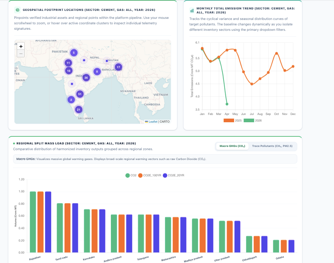Viewport: 334px width, 263px height.
Task: Click the 'Rajasthan' axis label
Action: [35, 258]
